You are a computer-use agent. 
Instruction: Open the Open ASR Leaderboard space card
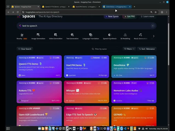coord(39,116)
